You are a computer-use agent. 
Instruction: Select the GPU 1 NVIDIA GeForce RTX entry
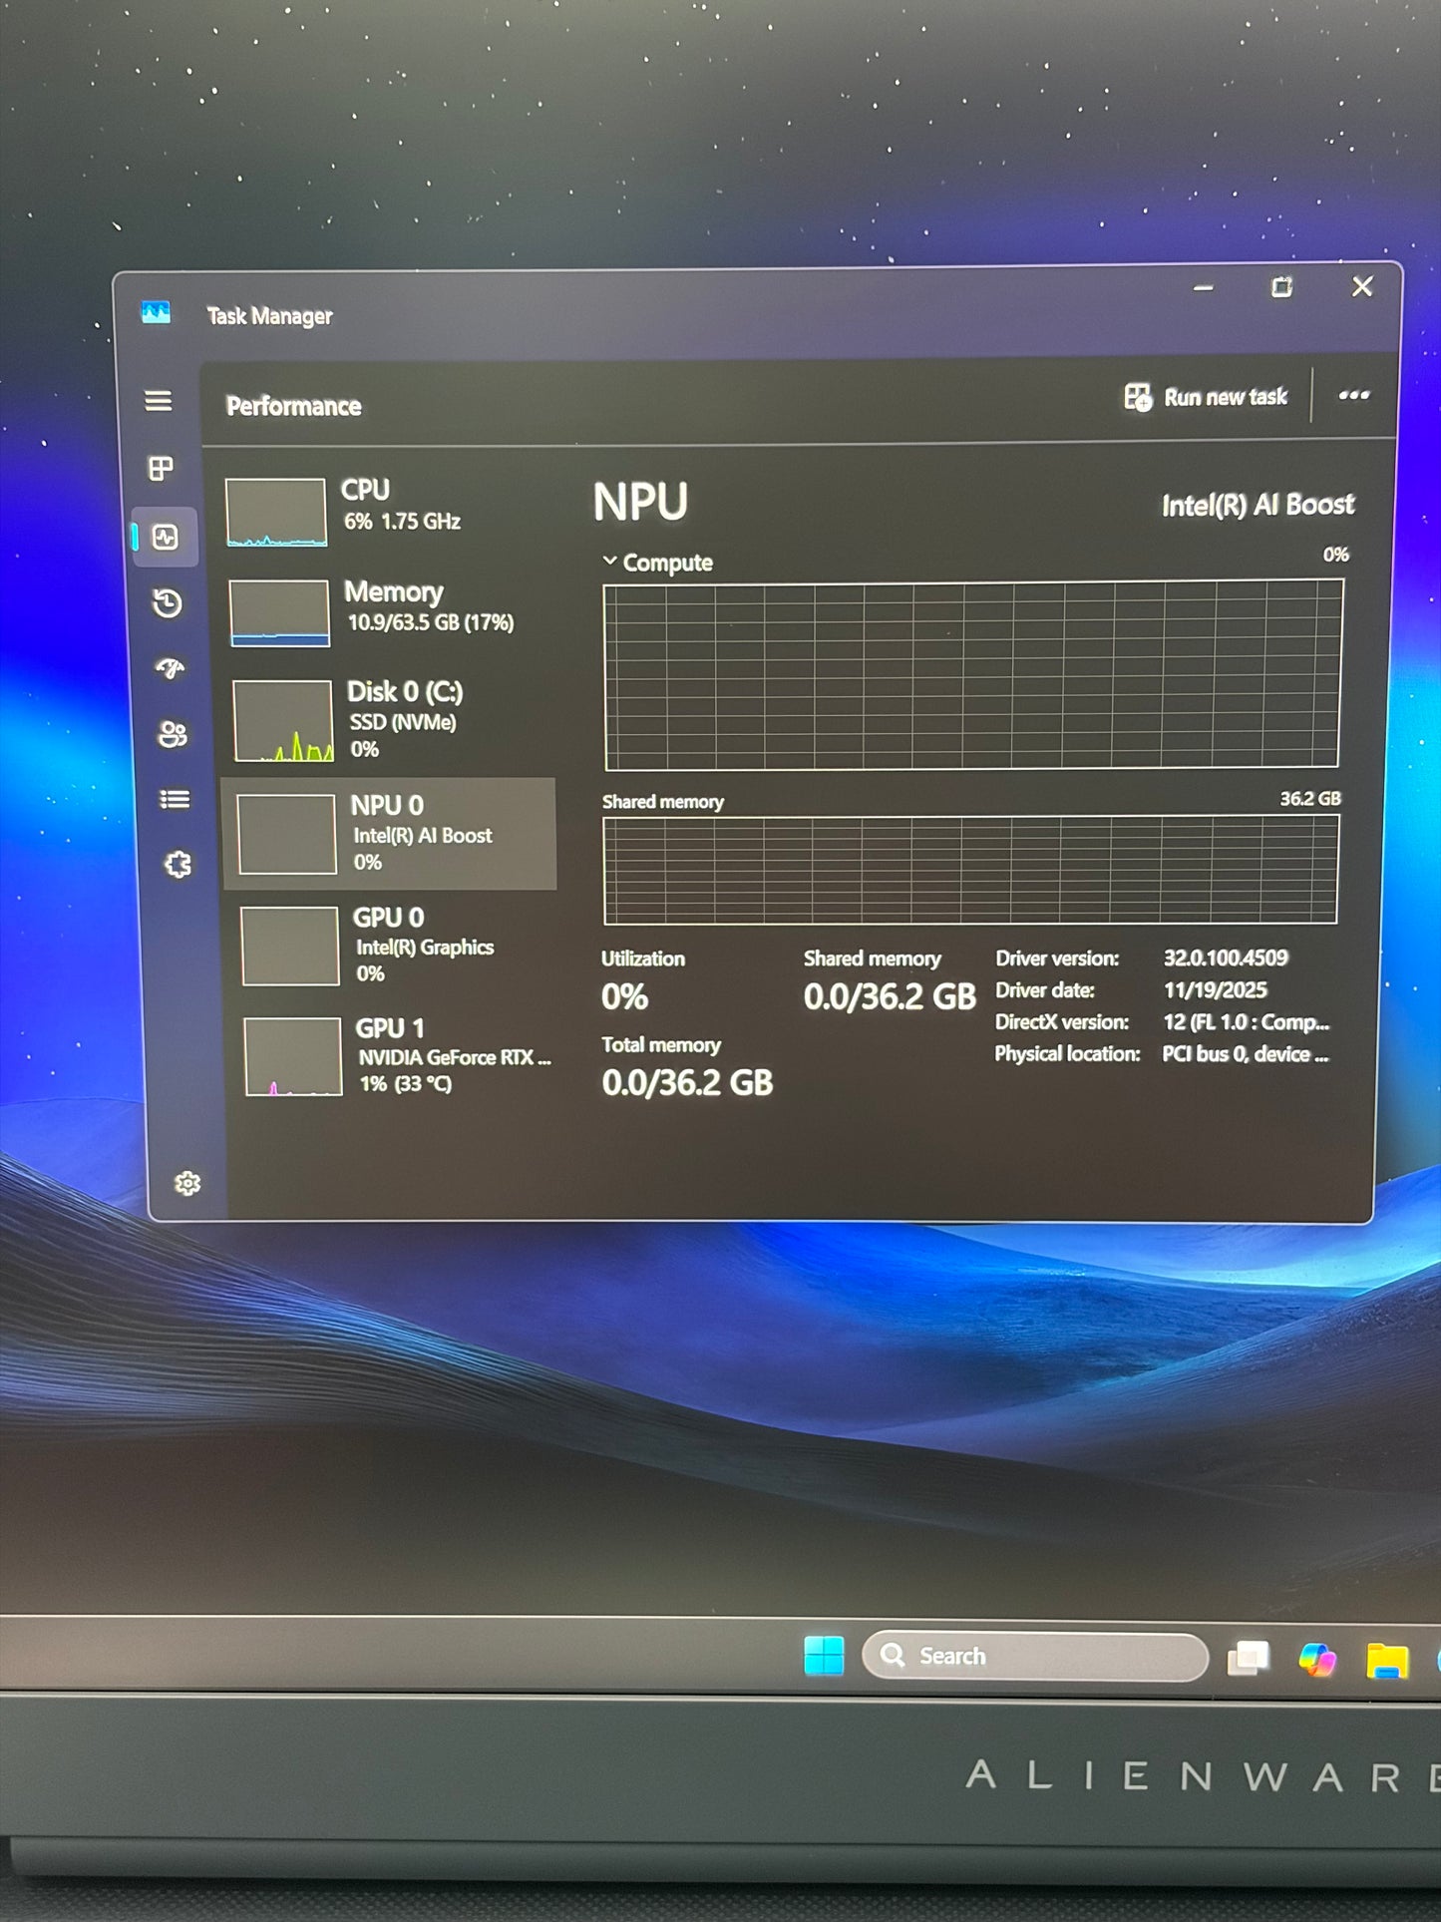tap(399, 1055)
